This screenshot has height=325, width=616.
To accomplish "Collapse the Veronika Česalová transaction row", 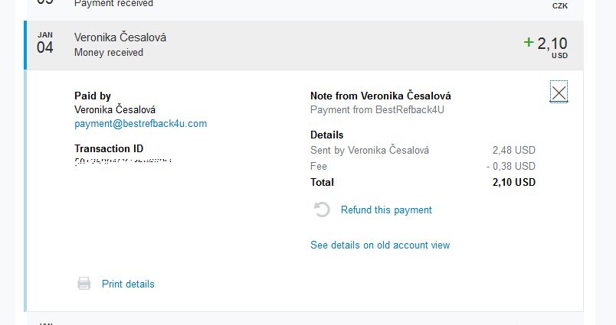I will click(x=304, y=45).
